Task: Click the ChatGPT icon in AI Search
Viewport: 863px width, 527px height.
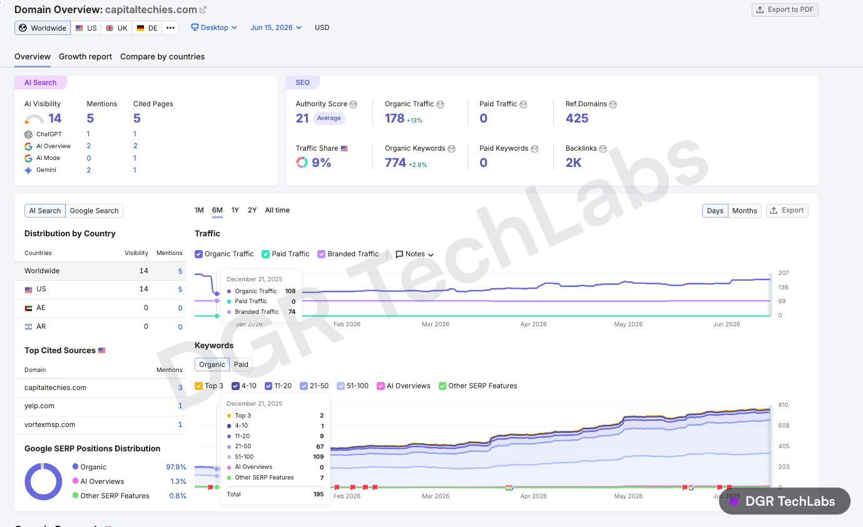Action: point(28,134)
